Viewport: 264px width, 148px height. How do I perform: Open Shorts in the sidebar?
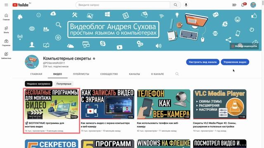(x=6, y=30)
